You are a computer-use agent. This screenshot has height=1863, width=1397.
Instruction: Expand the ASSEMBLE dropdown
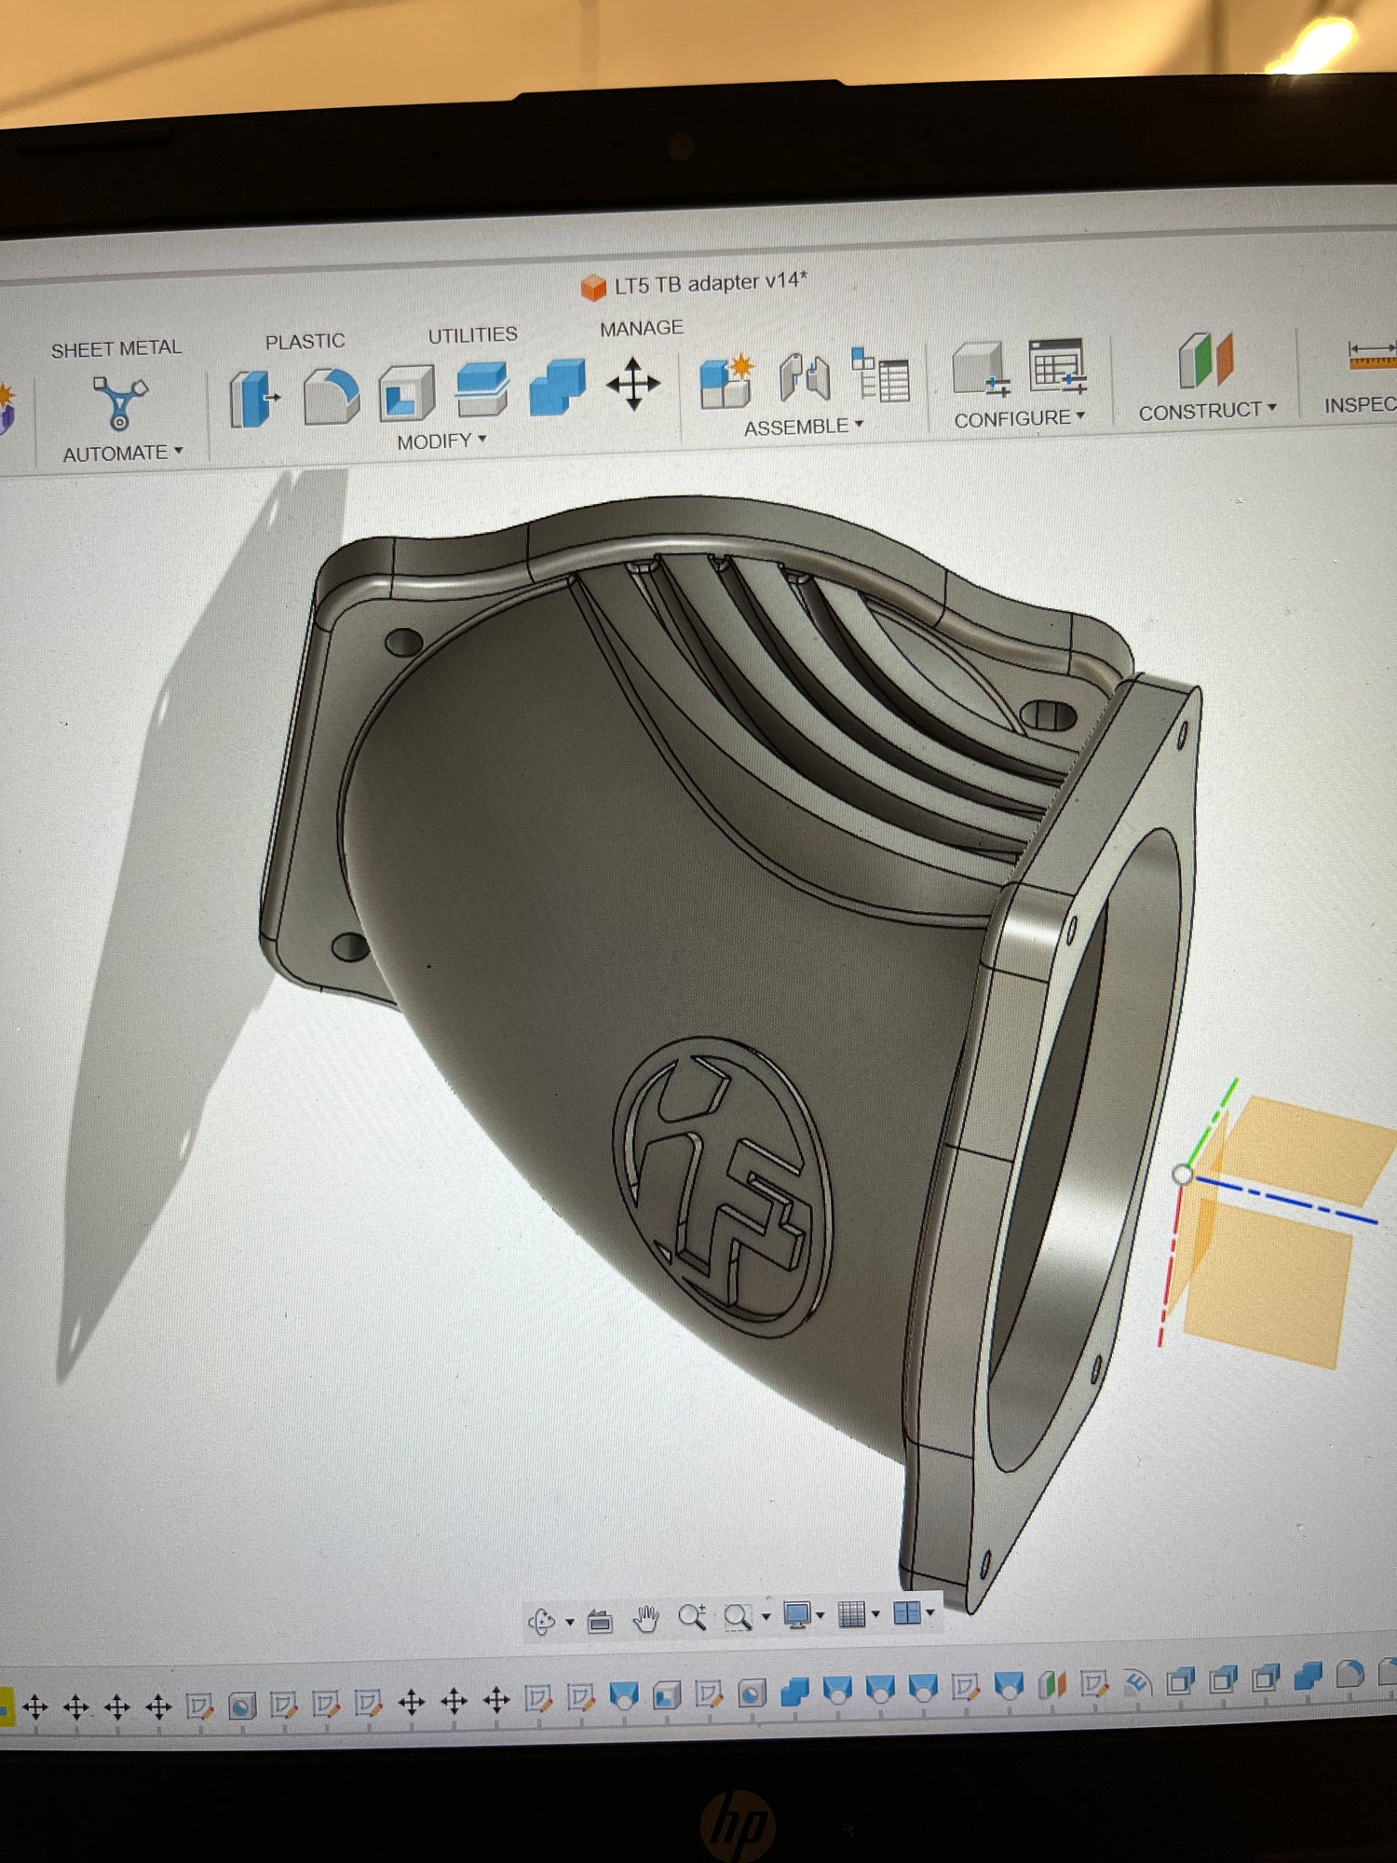pos(803,427)
